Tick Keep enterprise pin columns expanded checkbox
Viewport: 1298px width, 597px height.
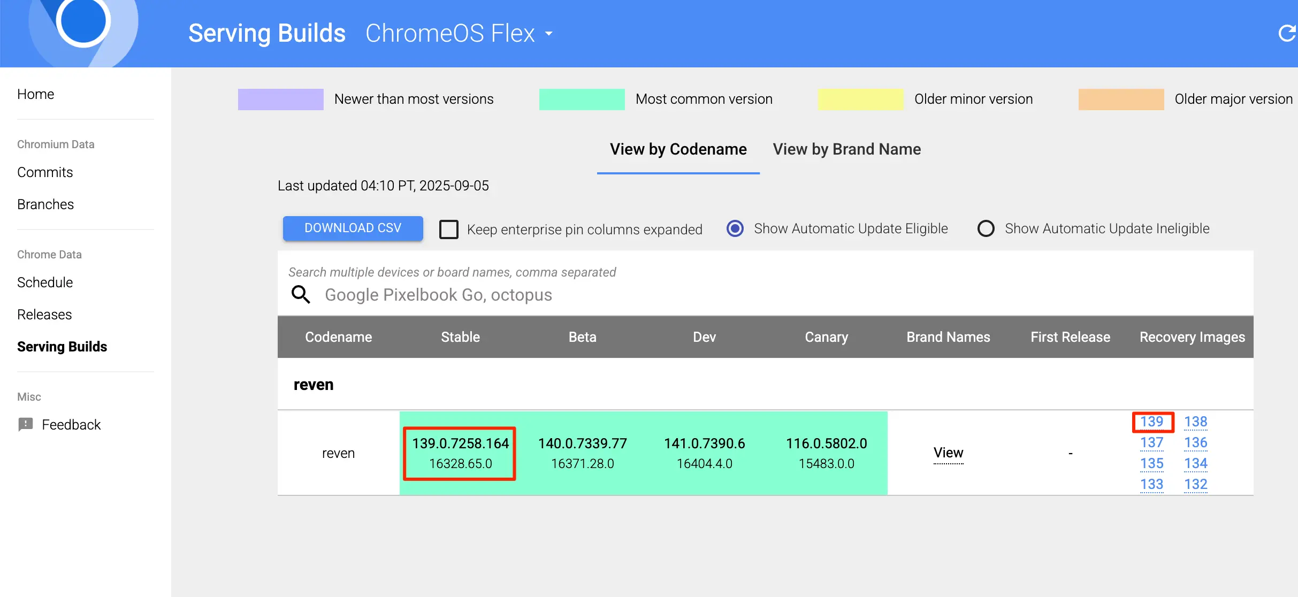(449, 229)
